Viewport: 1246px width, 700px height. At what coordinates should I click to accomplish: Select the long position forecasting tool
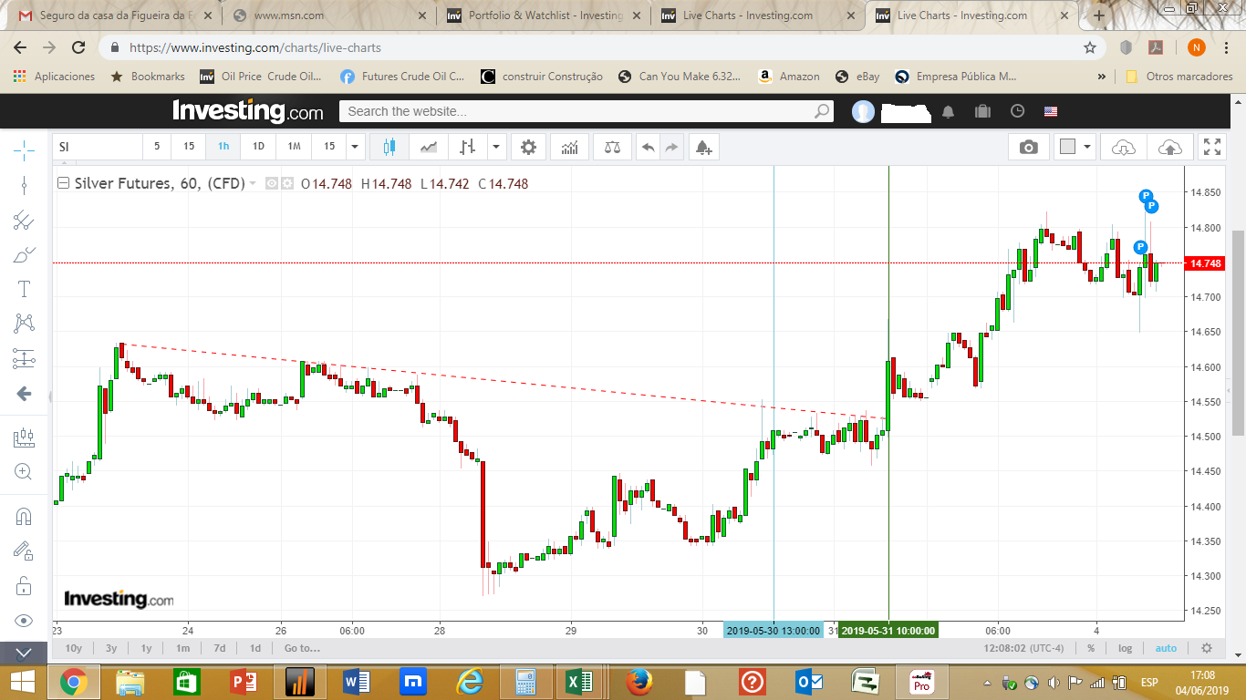24,358
